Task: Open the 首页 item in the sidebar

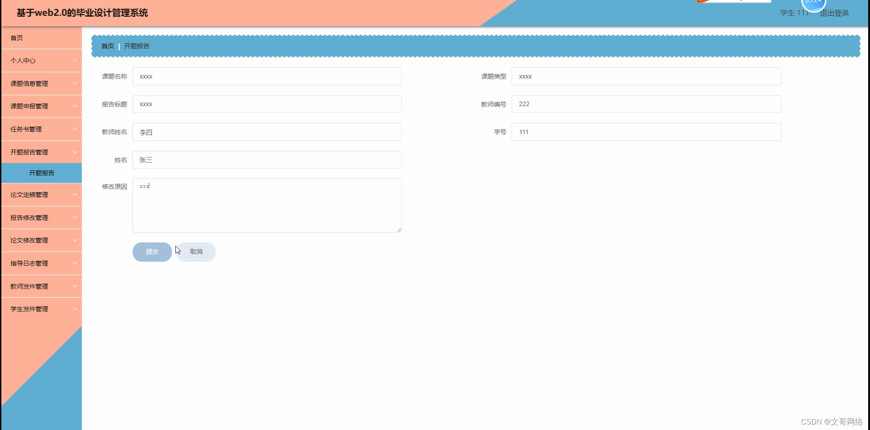Action: click(16, 38)
